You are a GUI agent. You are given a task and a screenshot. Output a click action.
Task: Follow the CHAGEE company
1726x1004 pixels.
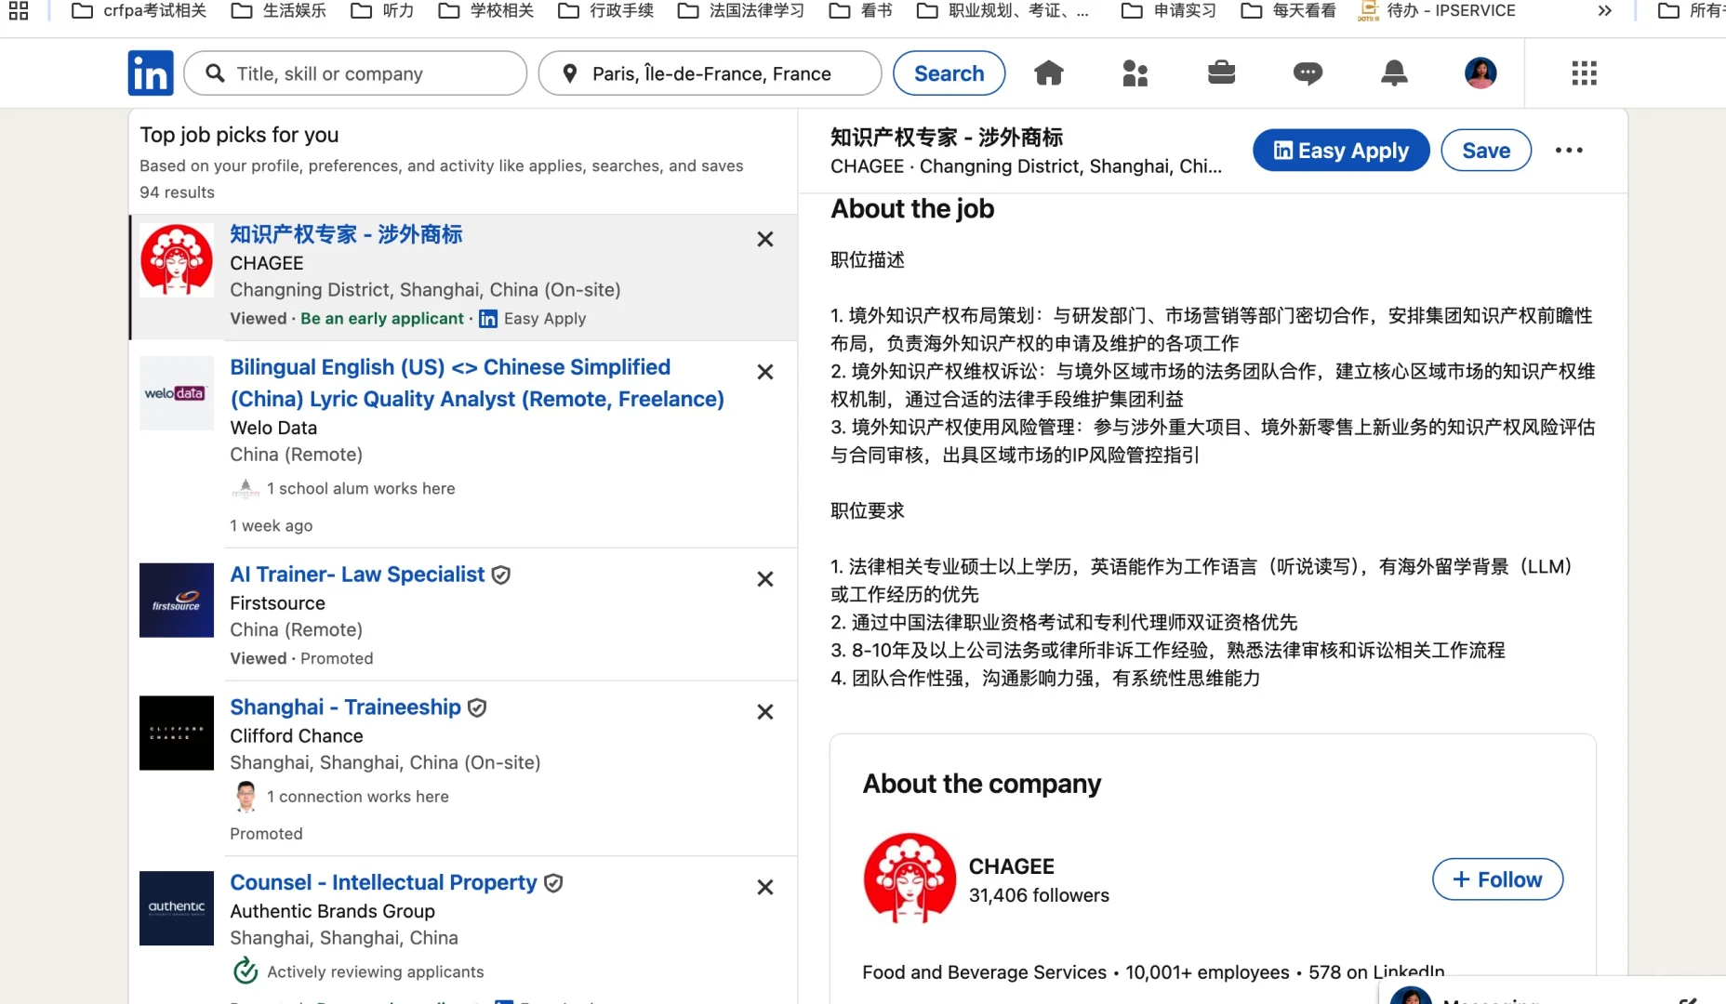coord(1497,879)
